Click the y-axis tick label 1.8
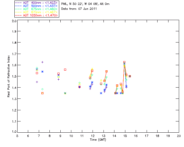 (14, 42)
